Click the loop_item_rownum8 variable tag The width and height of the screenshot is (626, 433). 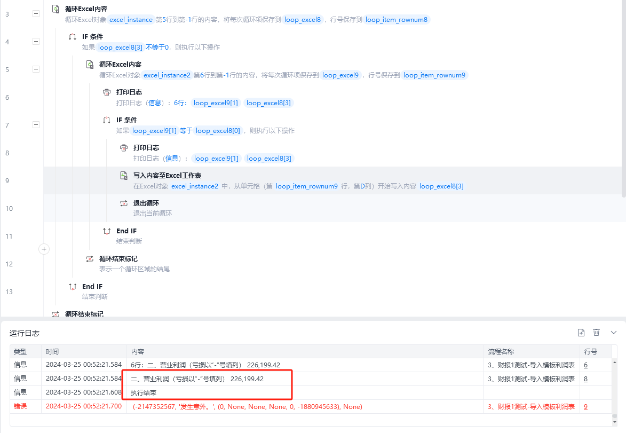click(x=397, y=20)
